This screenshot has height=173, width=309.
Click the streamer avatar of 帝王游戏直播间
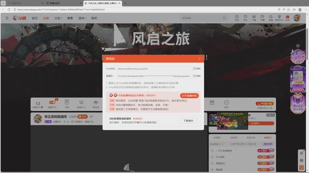(37, 119)
